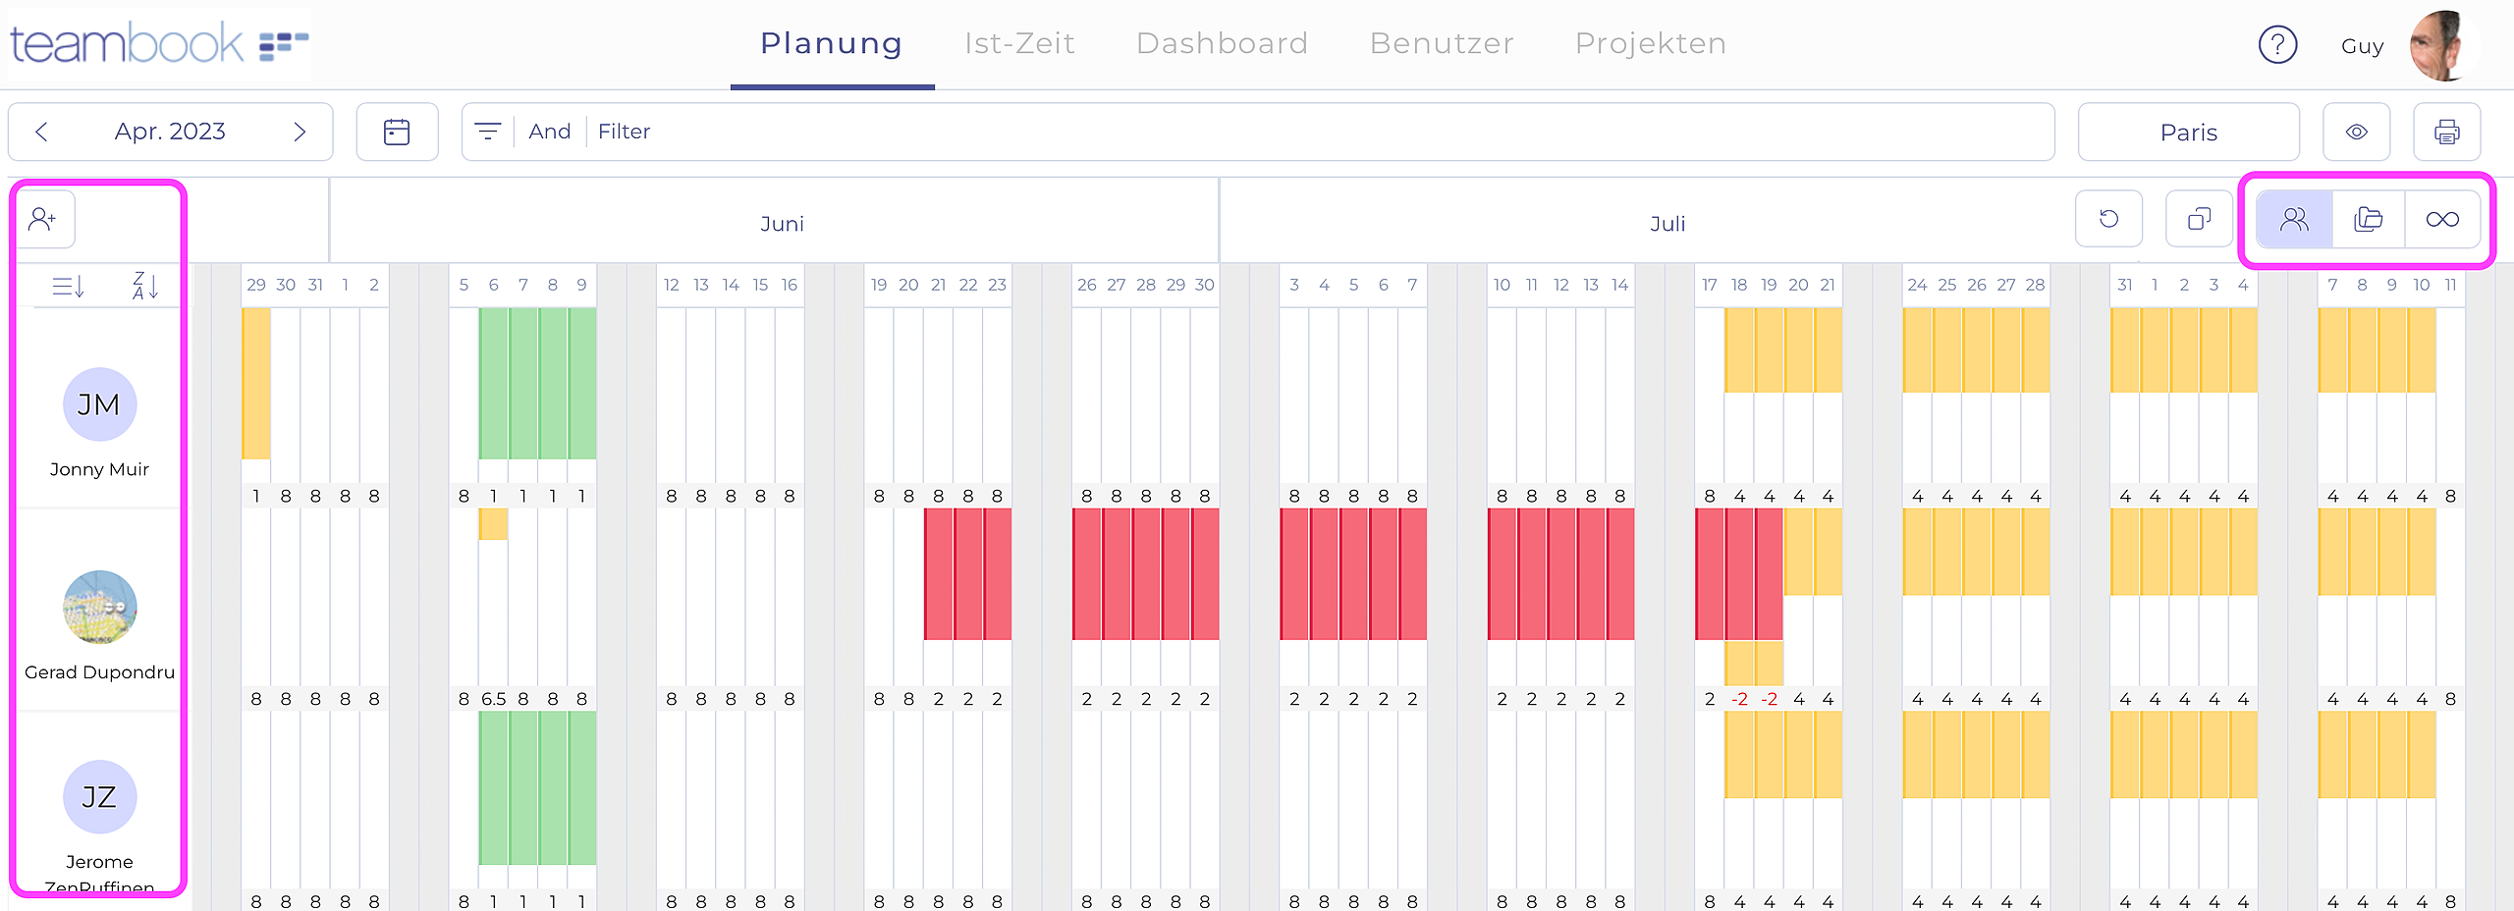Go to previous month arrow
Screen dimensions: 2514x911
(x=41, y=132)
